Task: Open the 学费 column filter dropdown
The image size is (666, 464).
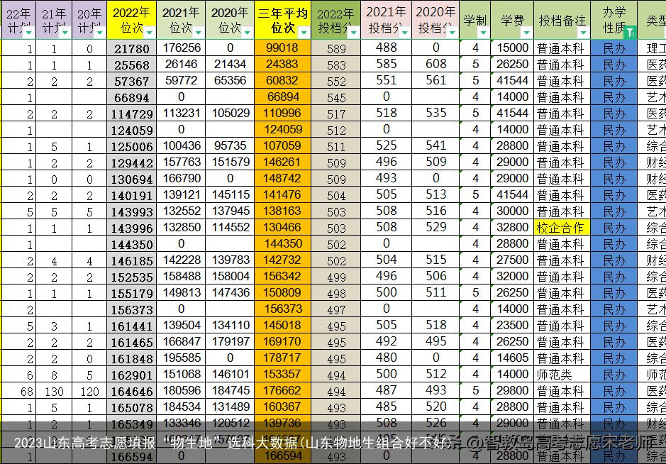Action: (526, 33)
